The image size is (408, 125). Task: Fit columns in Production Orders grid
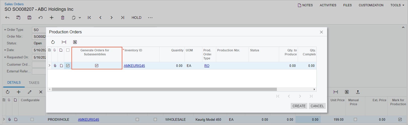point(64,42)
